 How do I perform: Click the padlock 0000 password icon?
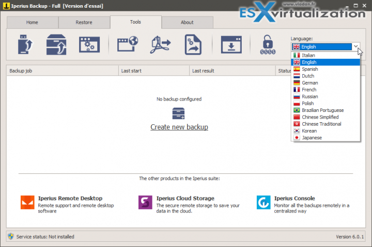coord(268,44)
